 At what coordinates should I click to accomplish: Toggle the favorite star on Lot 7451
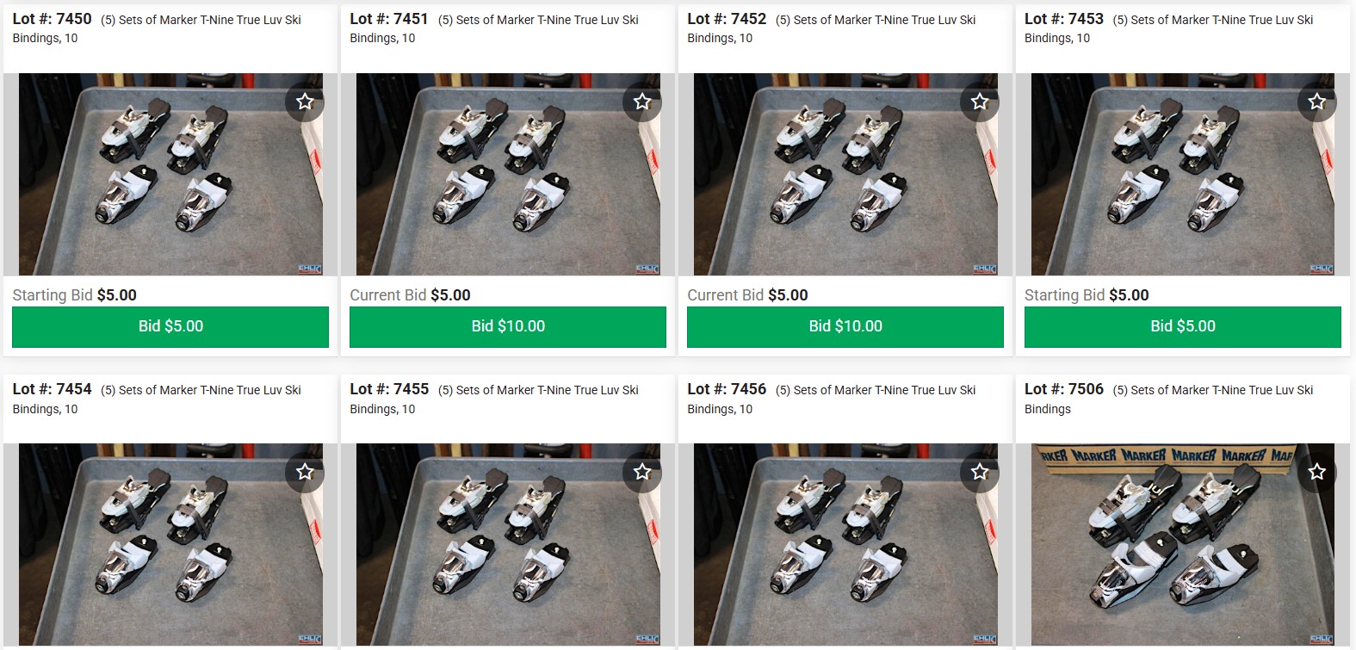pos(642,102)
